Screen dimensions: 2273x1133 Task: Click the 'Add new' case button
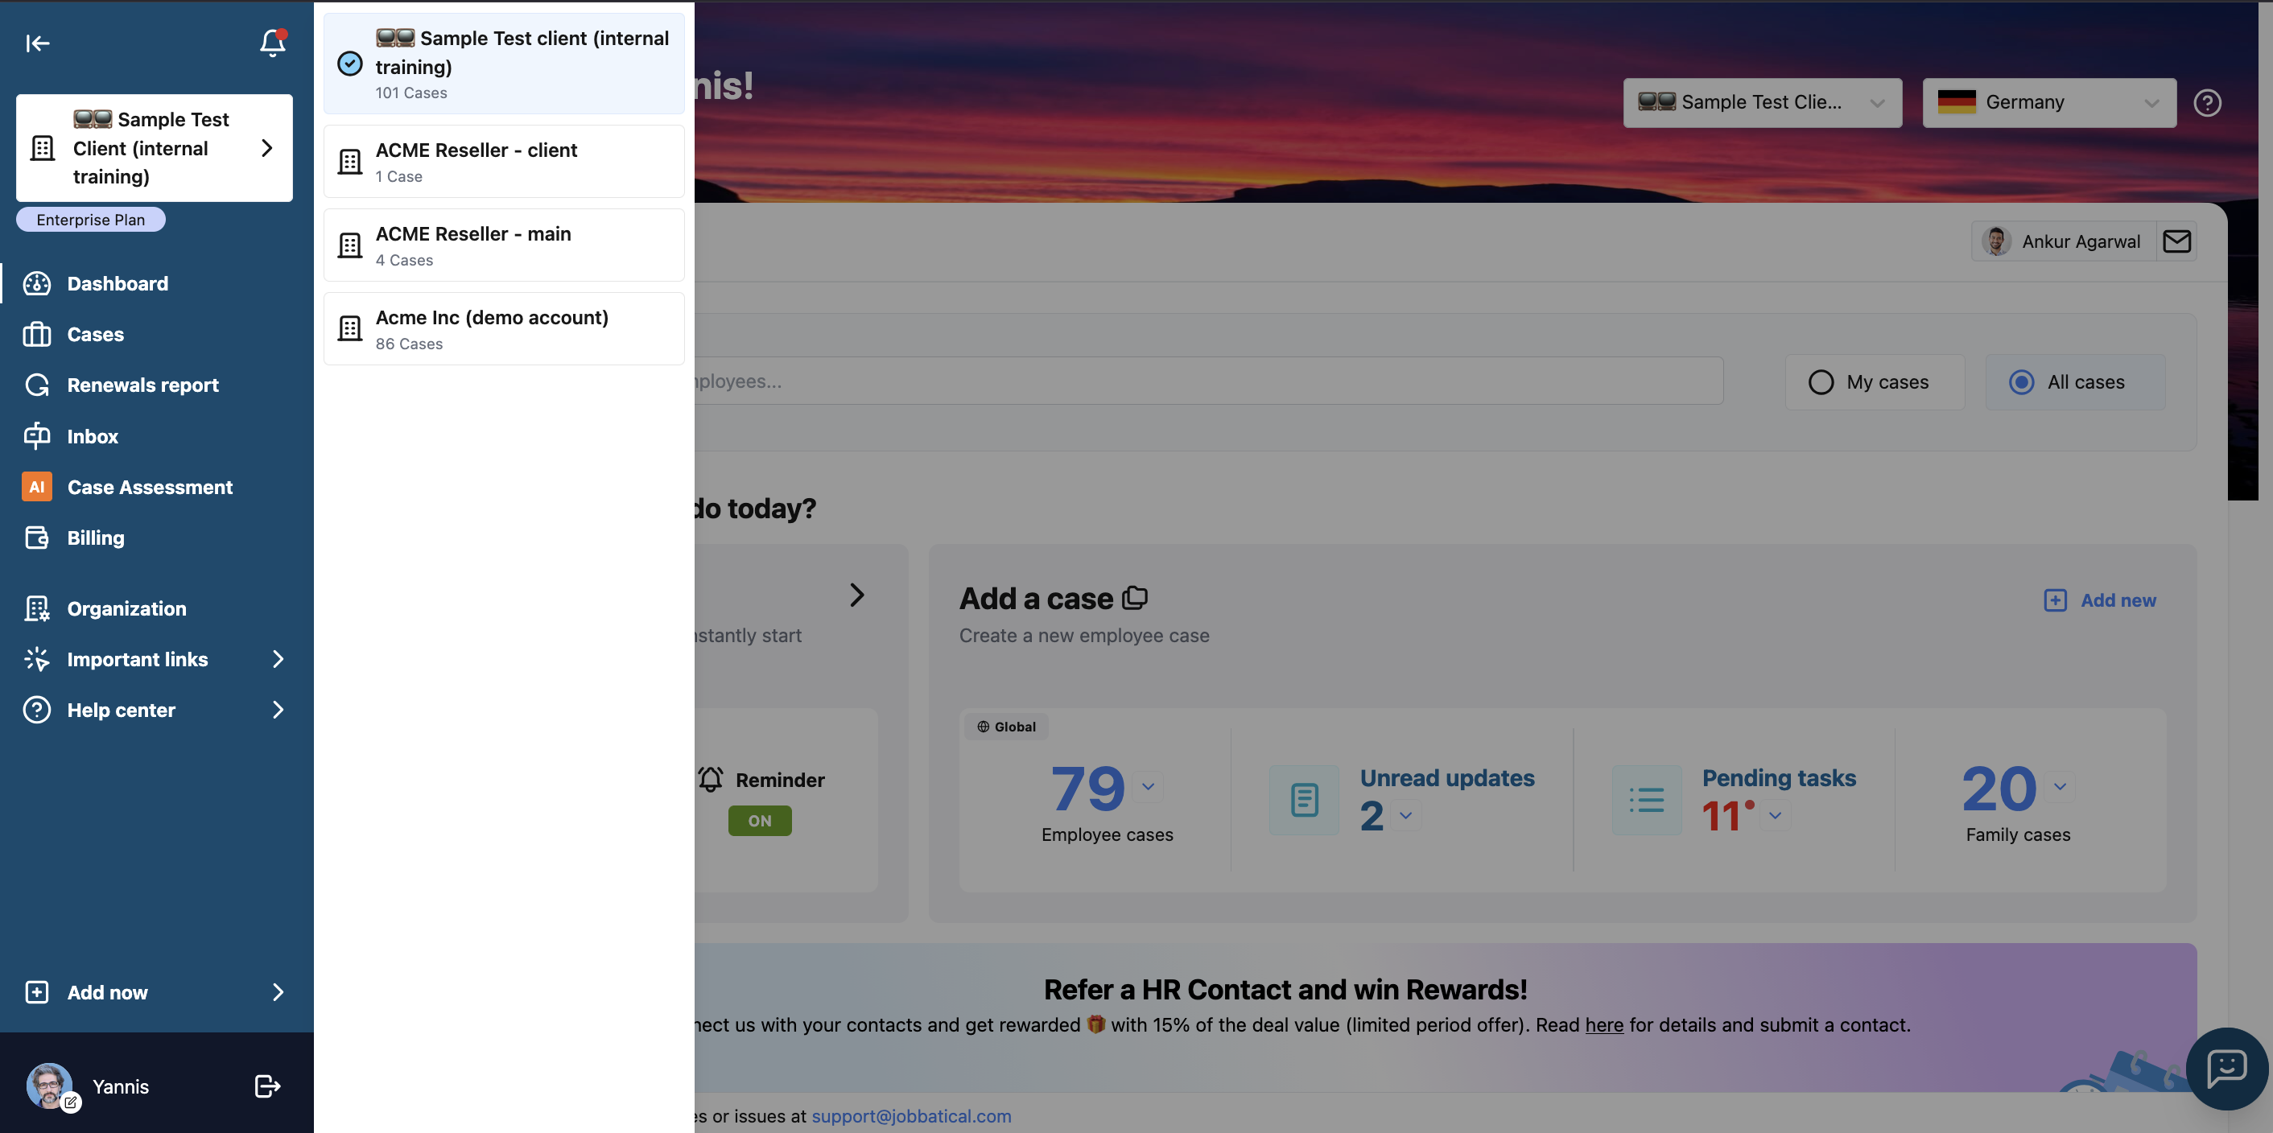click(x=2101, y=600)
